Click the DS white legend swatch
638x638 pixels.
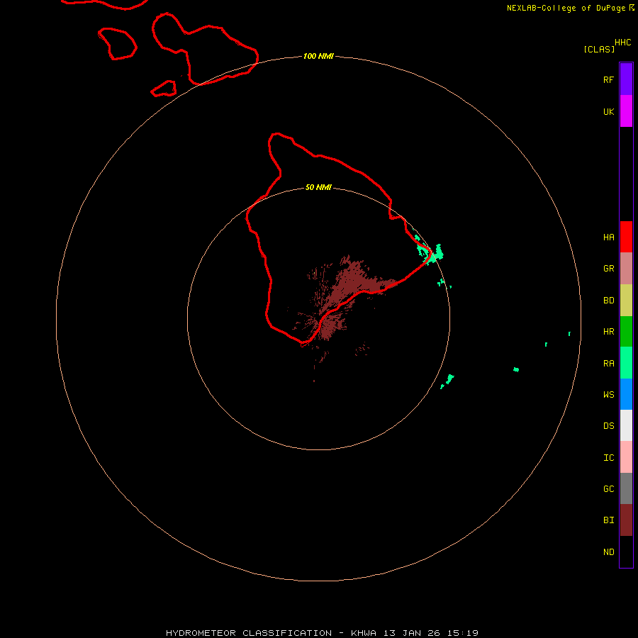point(626,425)
